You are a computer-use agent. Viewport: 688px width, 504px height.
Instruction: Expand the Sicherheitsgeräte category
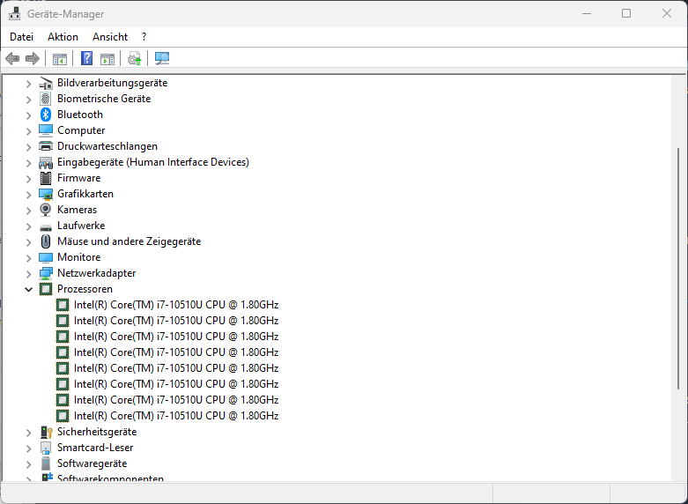pos(28,432)
